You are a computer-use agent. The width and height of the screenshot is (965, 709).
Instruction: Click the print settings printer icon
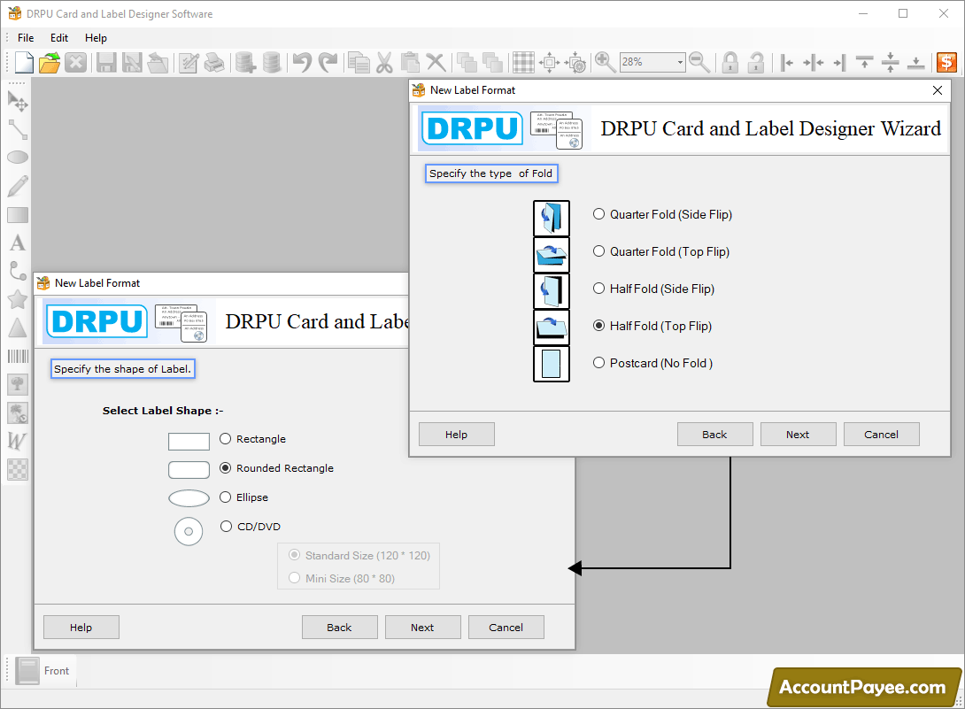pyautogui.click(x=213, y=62)
